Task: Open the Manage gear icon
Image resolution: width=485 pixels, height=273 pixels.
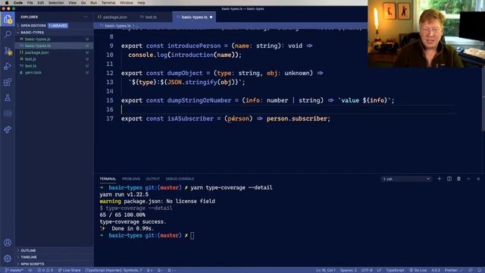Action: (x=8, y=259)
